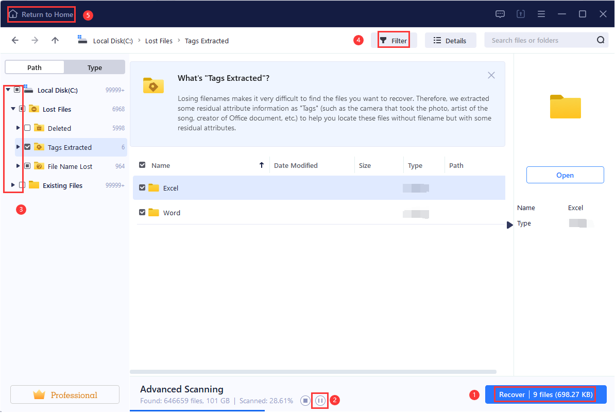Expand the Deleted folder in the tree
The image size is (615, 413).
coord(17,128)
